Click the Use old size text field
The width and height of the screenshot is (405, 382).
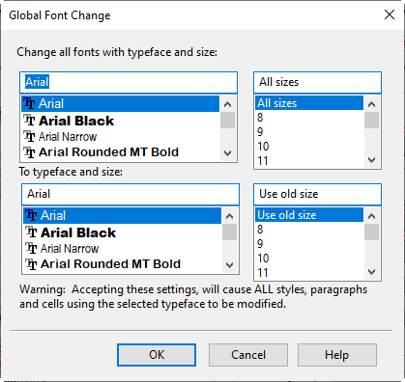pyautogui.click(x=317, y=194)
